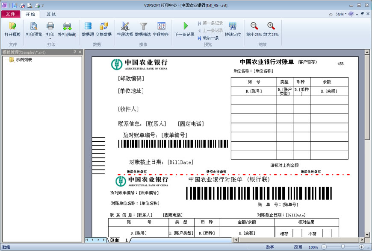Minimize the inner document window

(x=357, y=15)
